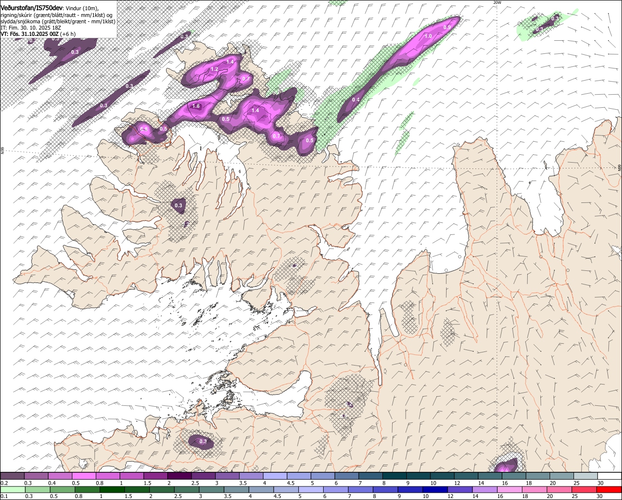Screen dimensions: 622x500
Task: Click the 0.8 value on the map
Action: point(144,129)
